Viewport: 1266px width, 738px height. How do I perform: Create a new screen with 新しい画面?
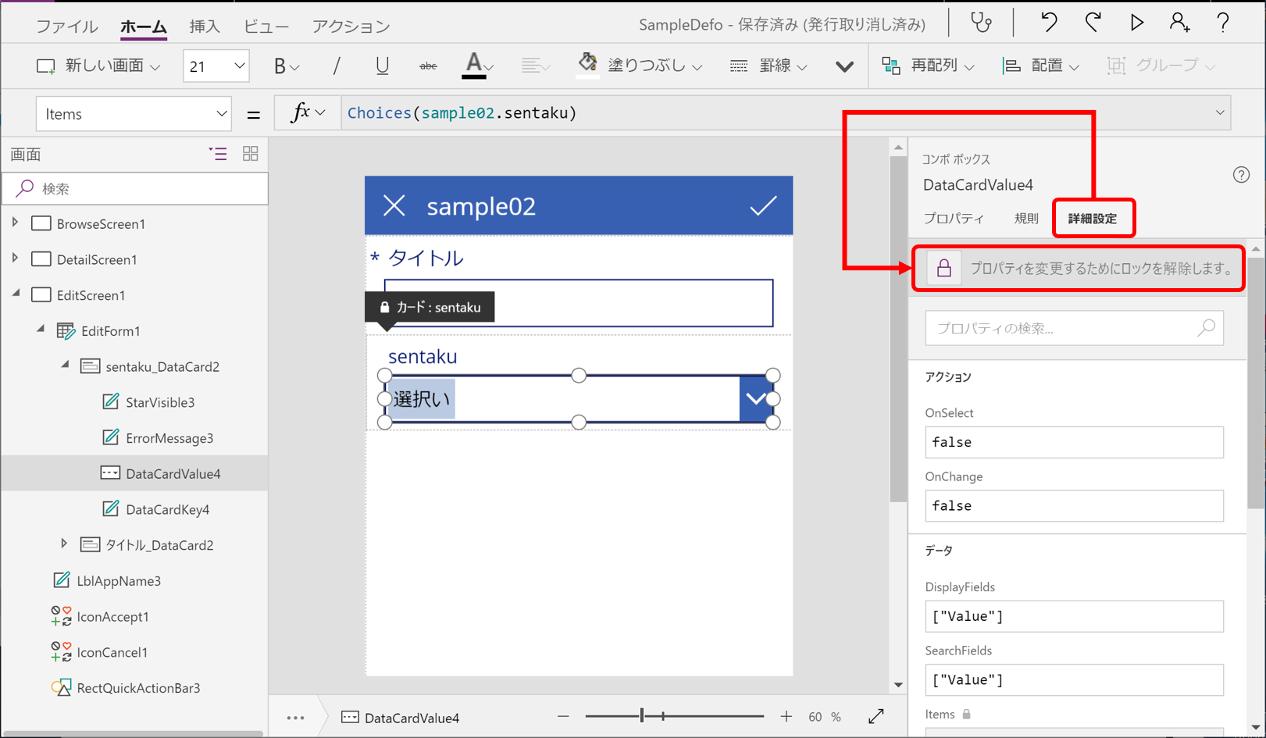coord(98,66)
